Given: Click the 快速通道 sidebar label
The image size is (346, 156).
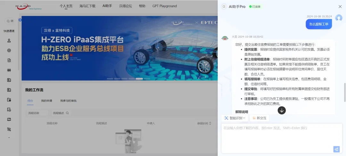Looking at the screenshot, I should [9, 31].
